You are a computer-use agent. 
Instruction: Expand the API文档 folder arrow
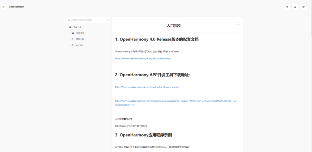pos(70,45)
